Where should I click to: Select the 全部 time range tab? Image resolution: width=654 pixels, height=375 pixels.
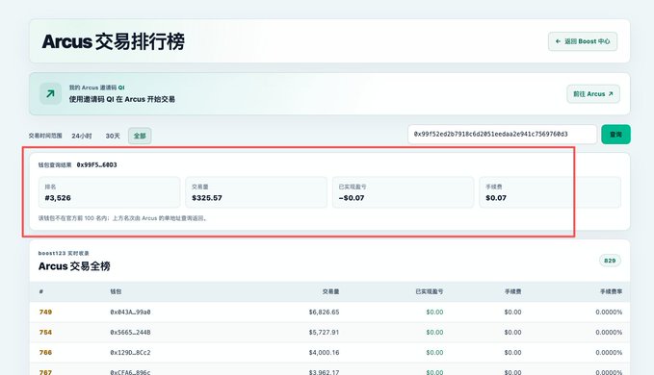pos(140,136)
